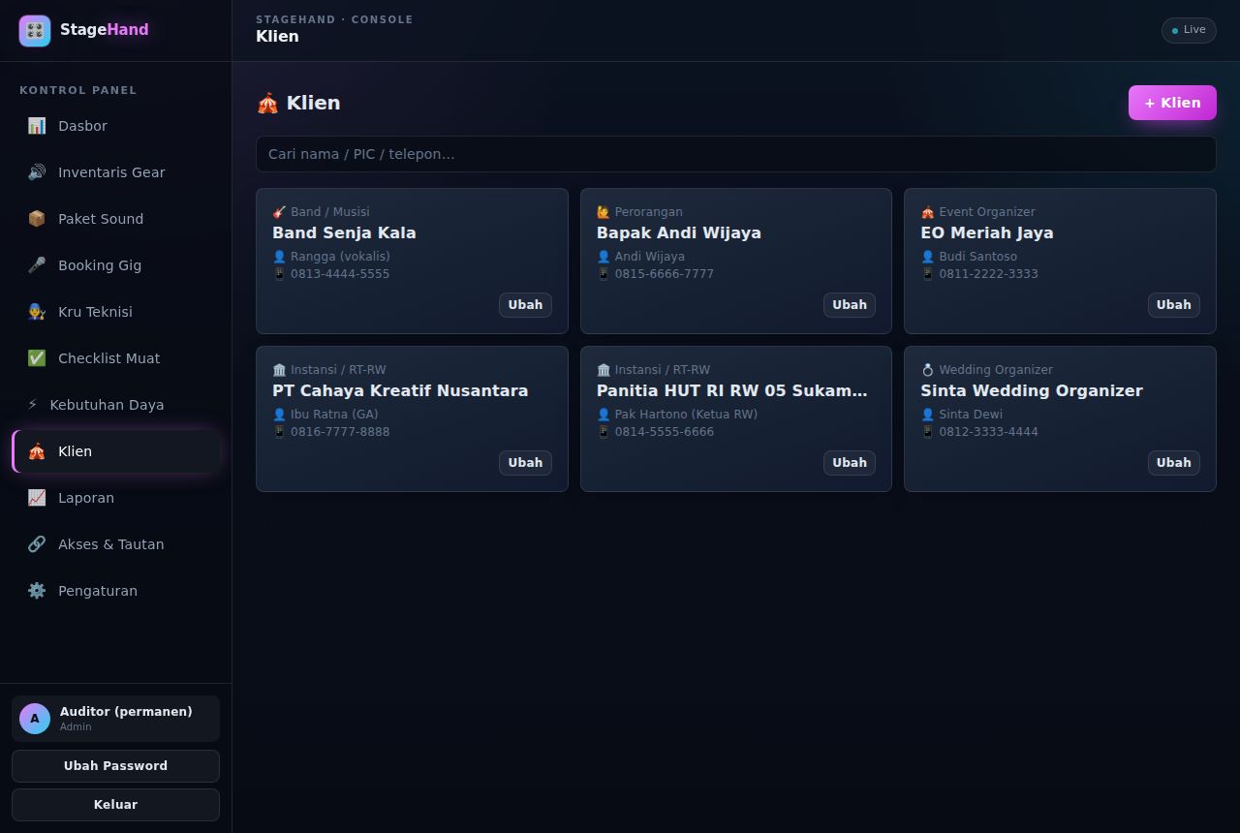The width and height of the screenshot is (1240, 833).
Task: Click the Checklist Muat checkmark icon
Action: tap(37, 358)
